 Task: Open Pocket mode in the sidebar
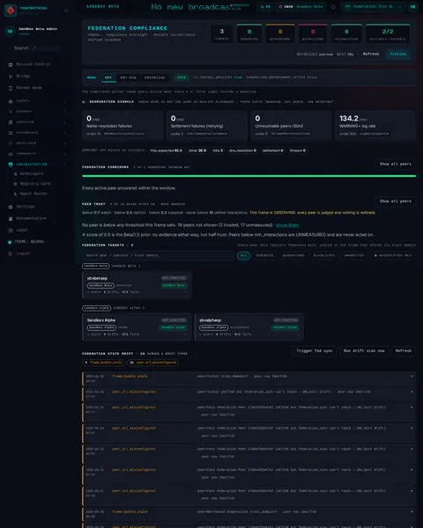29,87
